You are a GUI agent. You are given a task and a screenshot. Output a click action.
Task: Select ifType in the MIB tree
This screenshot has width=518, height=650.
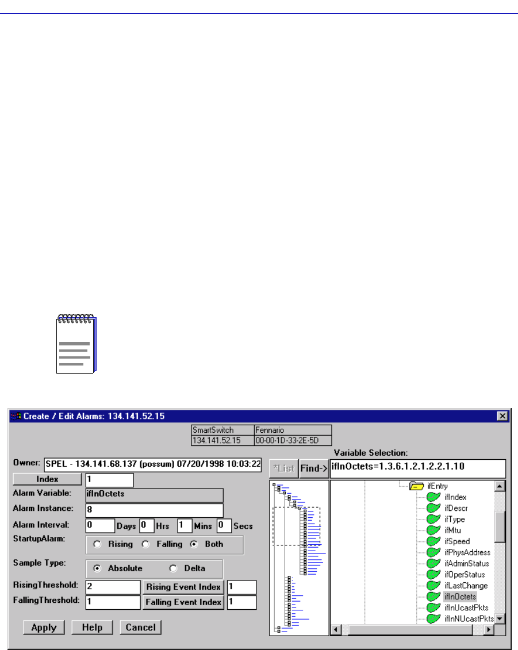coord(455,519)
